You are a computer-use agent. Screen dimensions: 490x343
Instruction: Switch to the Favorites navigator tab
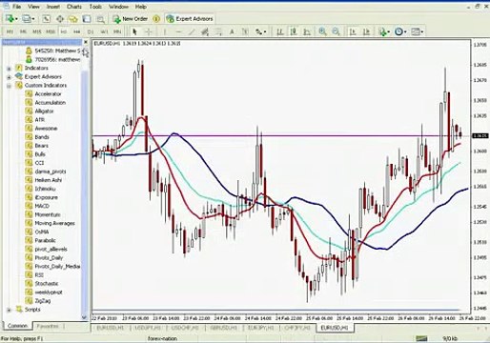(48, 326)
